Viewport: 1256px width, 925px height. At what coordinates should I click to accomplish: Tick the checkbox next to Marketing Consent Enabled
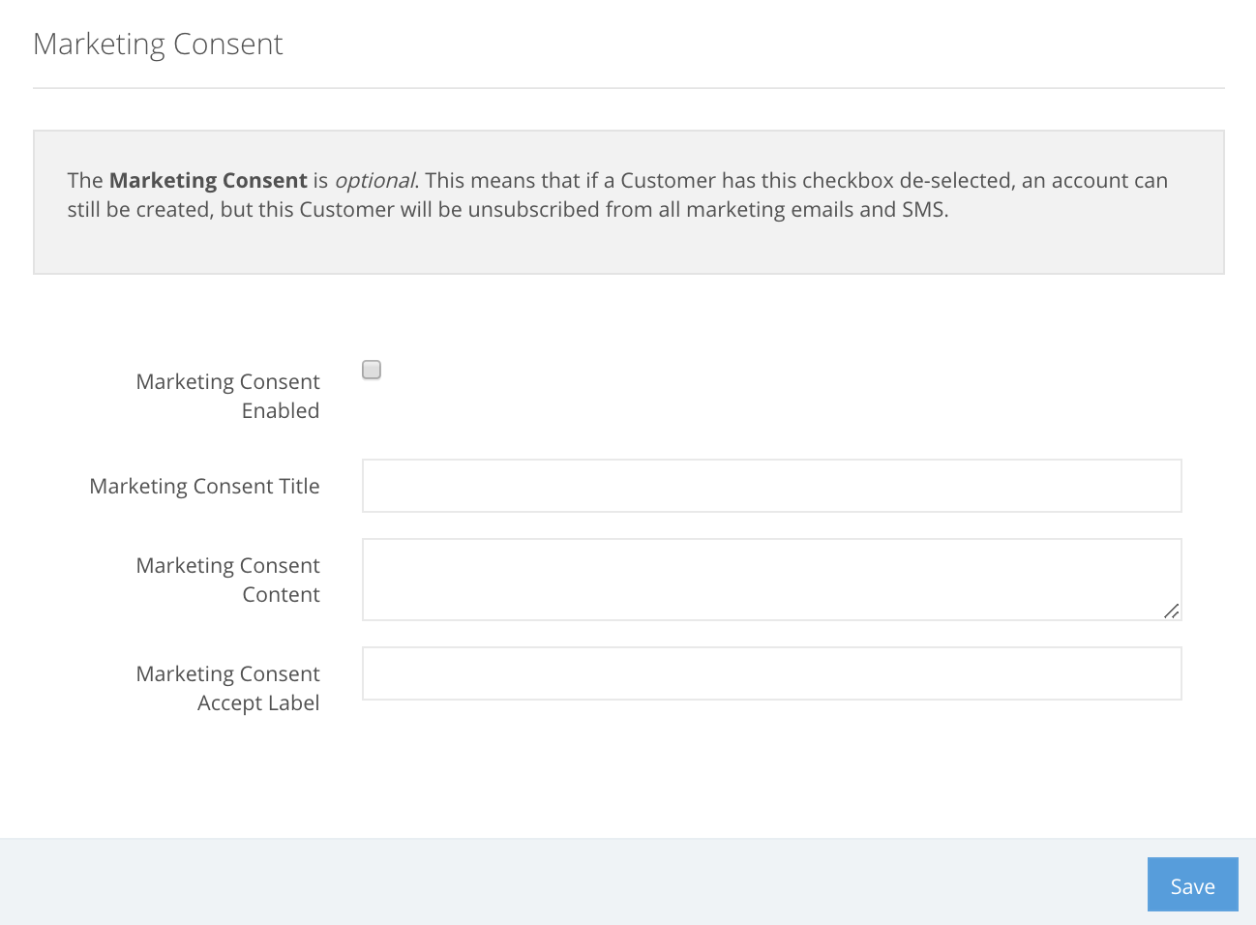pyautogui.click(x=371, y=370)
